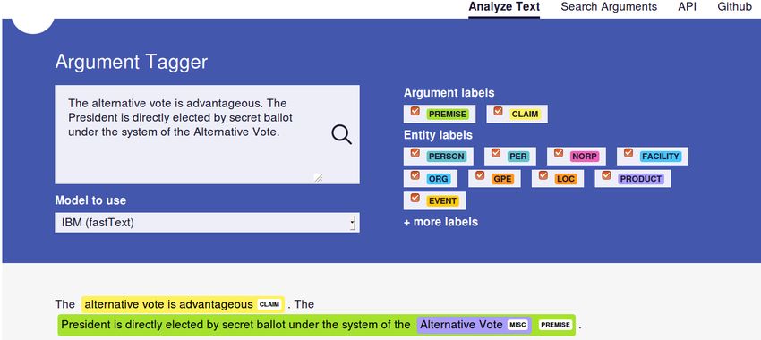Toggle the ORG entity checkbox
Image resolution: width=761 pixels, height=340 pixels.
coord(415,175)
